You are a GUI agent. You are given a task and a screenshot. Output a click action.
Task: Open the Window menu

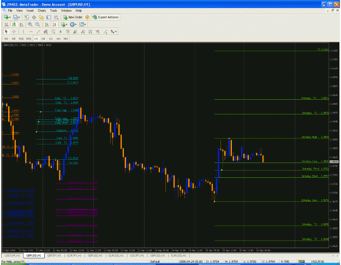click(x=66, y=10)
